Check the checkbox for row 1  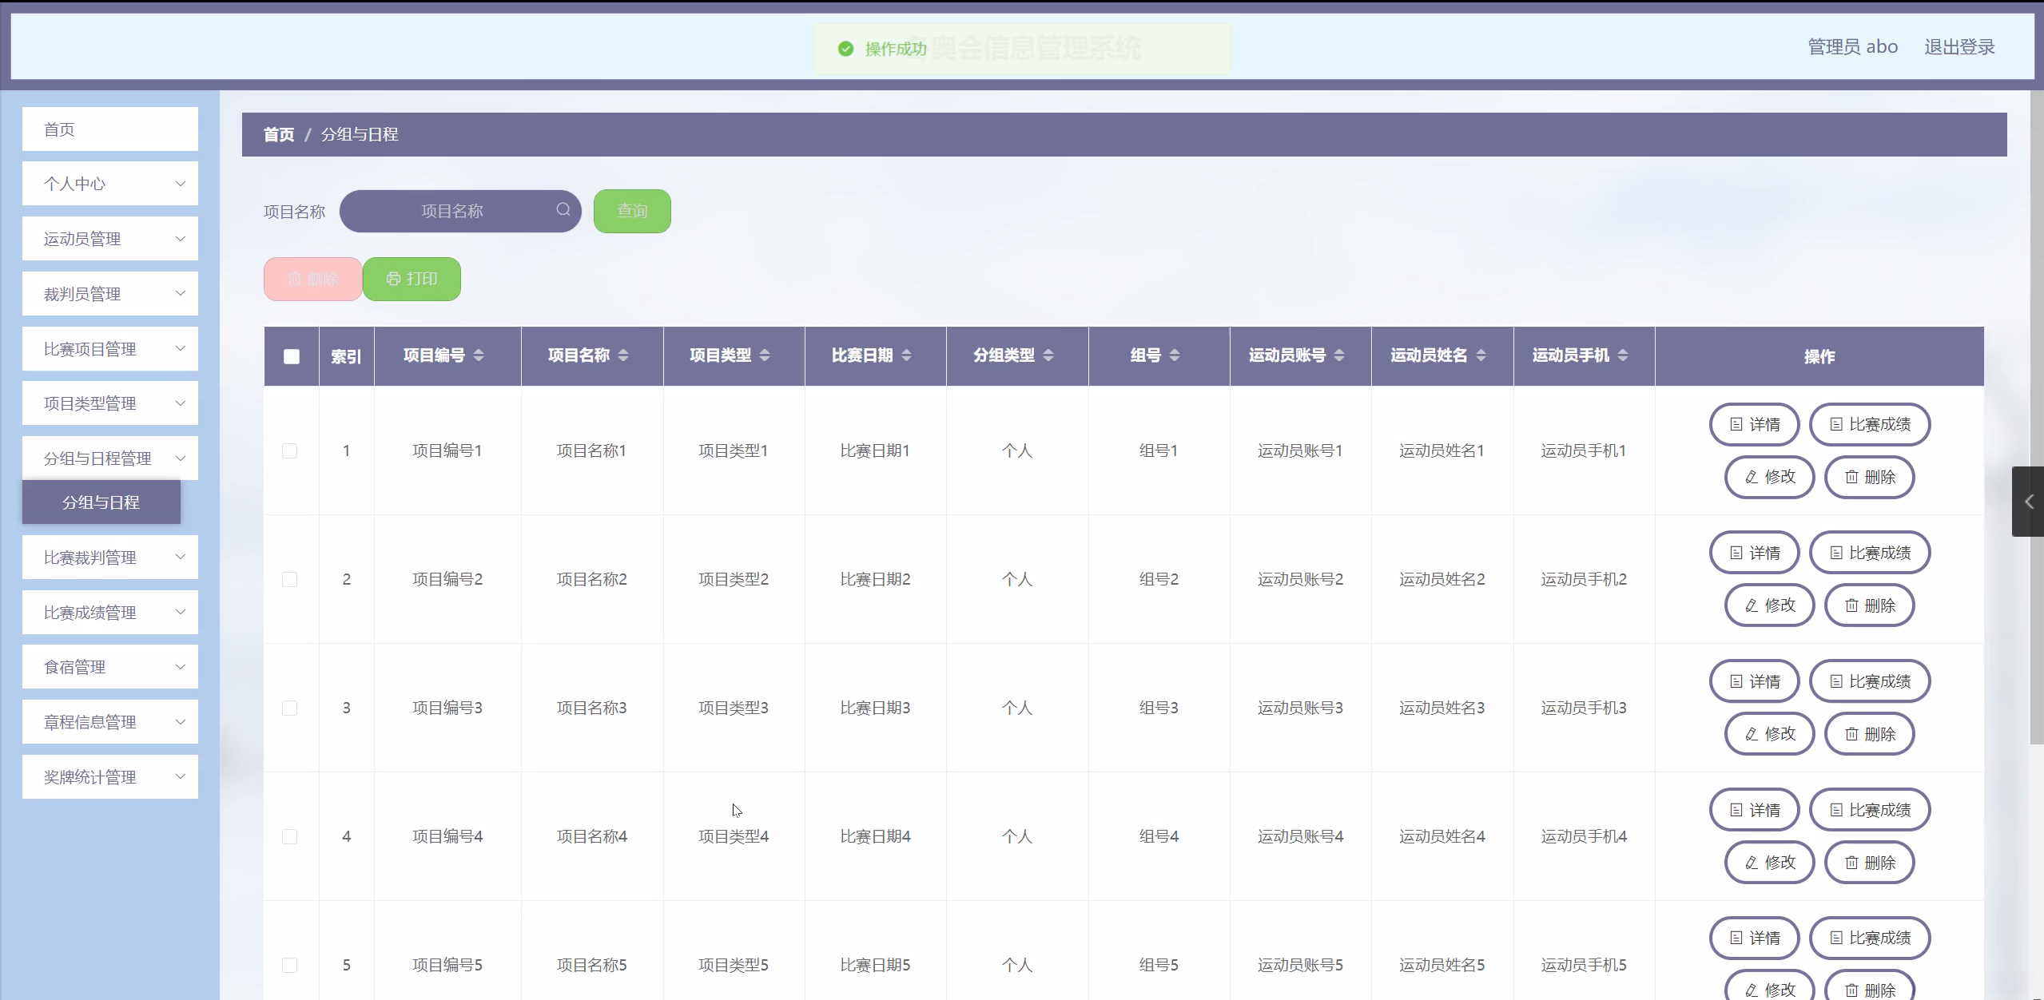coord(290,450)
